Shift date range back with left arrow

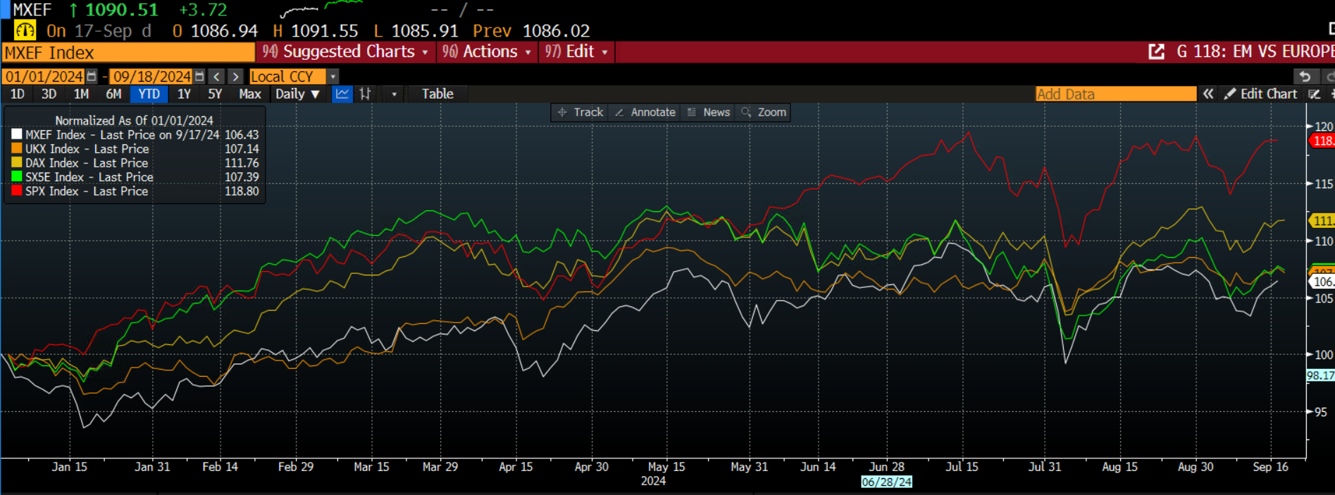(217, 76)
